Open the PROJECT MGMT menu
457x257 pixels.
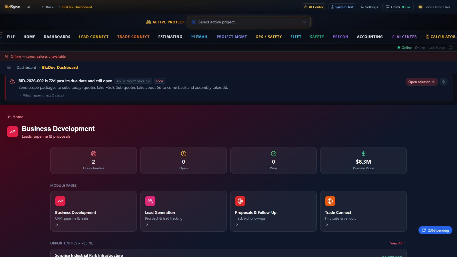(x=232, y=37)
